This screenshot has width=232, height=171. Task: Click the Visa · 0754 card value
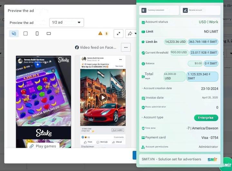tap(210, 138)
